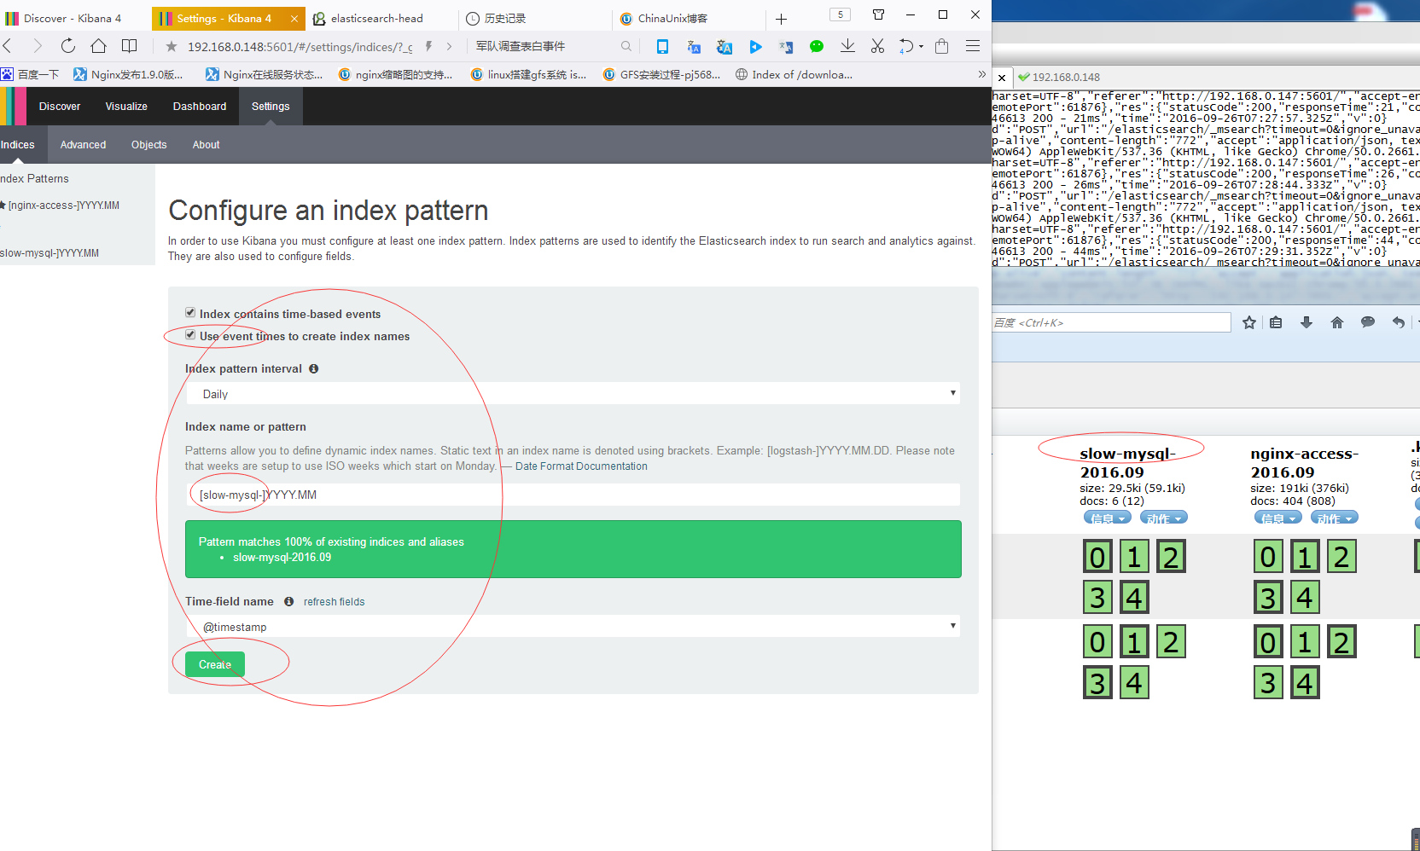Show more bookmarks with double chevron
The height and width of the screenshot is (851, 1420).
tap(981, 75)
